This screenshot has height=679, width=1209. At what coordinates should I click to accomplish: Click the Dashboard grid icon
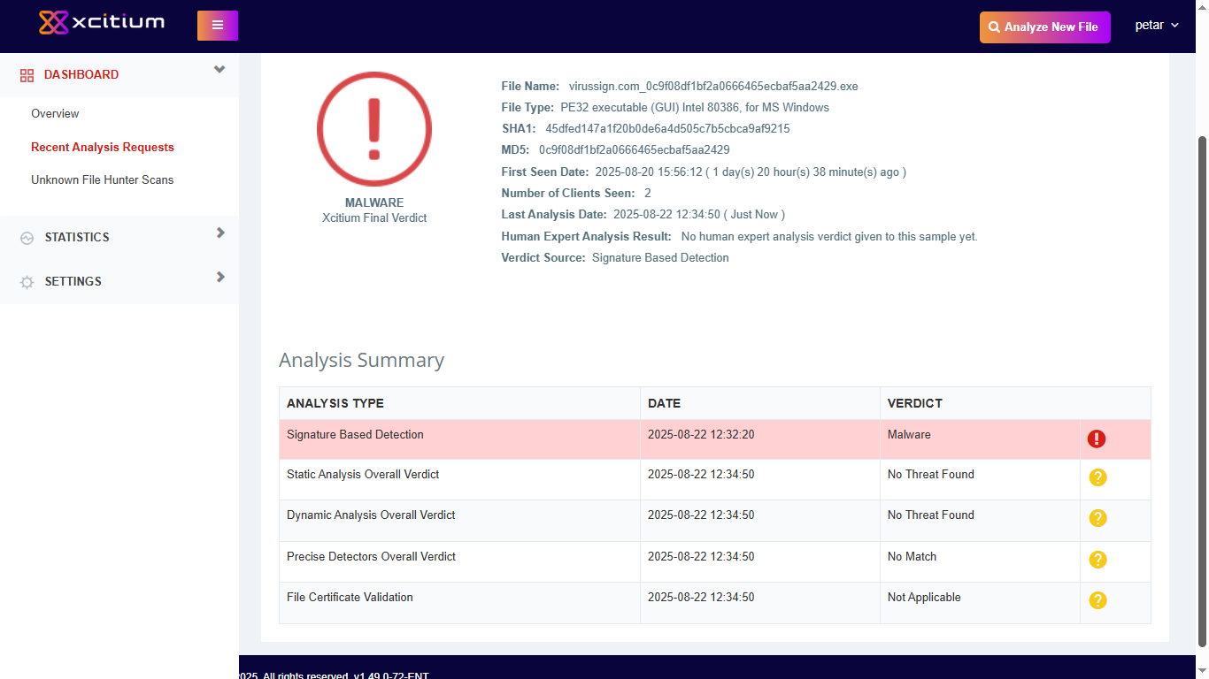coord(27,75)
